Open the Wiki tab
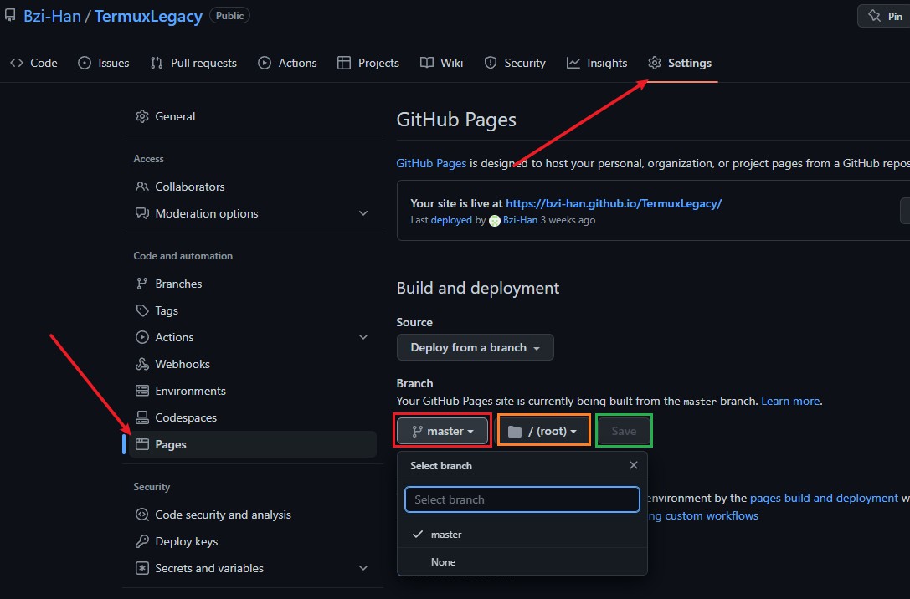The image size is (910, 599). (442, 63)
